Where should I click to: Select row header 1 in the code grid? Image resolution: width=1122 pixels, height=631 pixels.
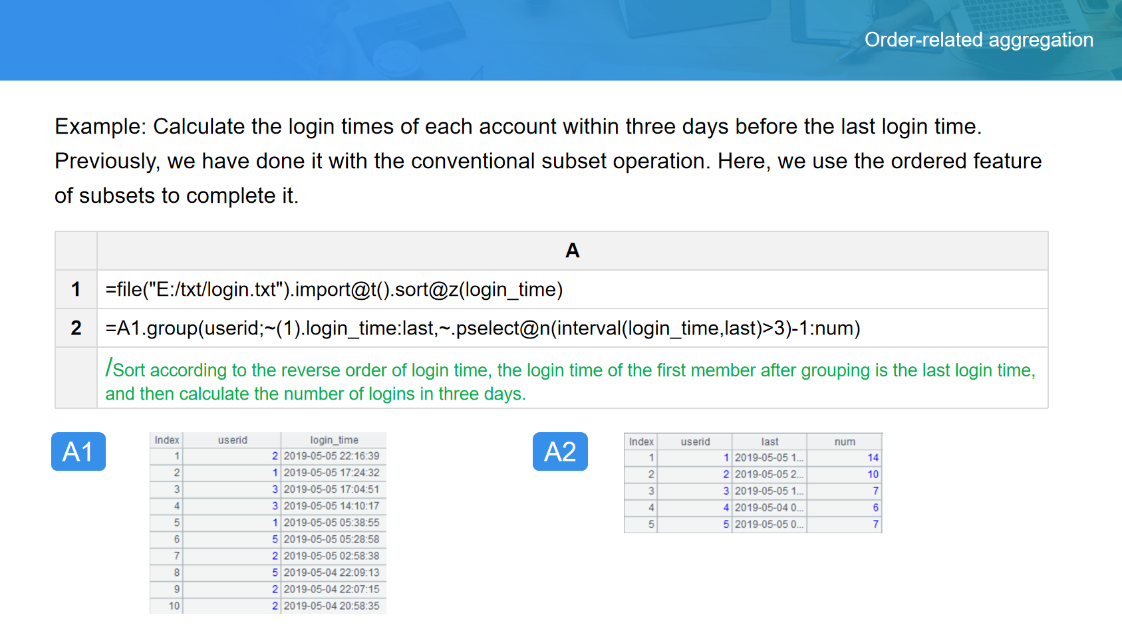76,289
